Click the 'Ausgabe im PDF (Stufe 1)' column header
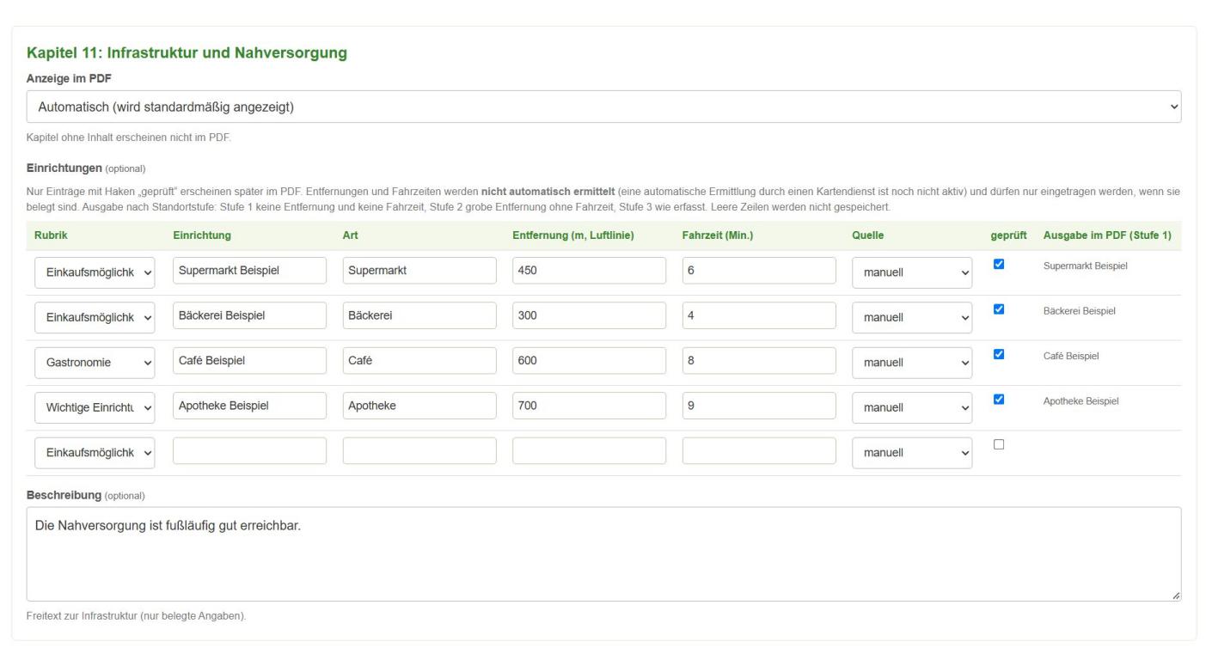1206x660 pixels. point(1107,235)
